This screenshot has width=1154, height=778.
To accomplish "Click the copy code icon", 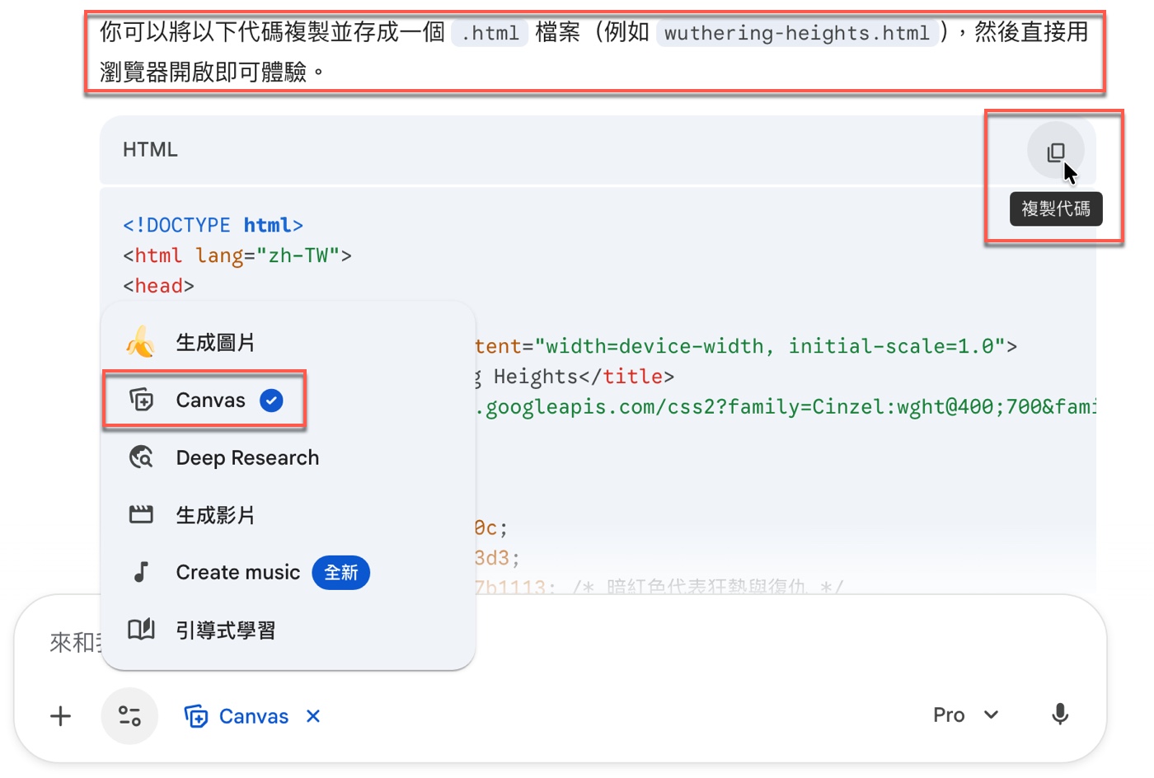I will [x=1056, y=152].
